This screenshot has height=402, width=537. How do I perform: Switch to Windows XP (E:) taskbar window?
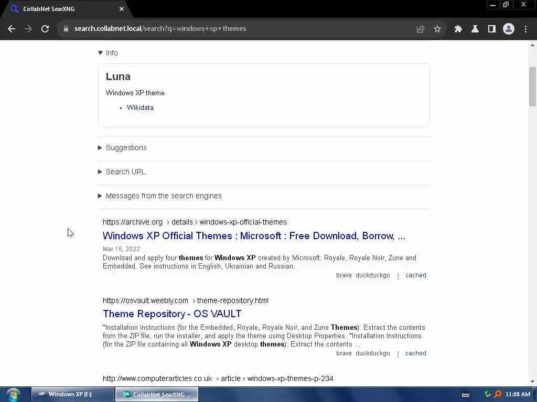click(x=72, y=395)
